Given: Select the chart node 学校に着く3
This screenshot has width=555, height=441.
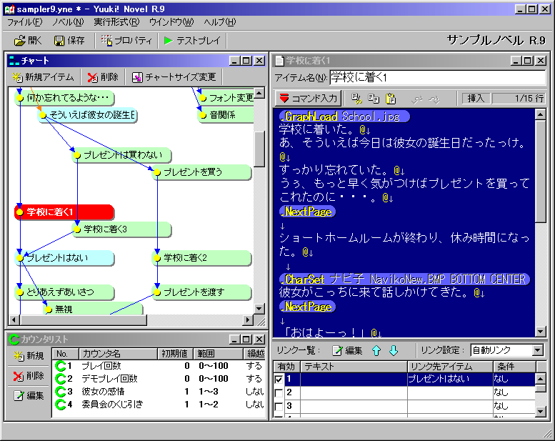Looking at the screenshot, I should 121,229.
